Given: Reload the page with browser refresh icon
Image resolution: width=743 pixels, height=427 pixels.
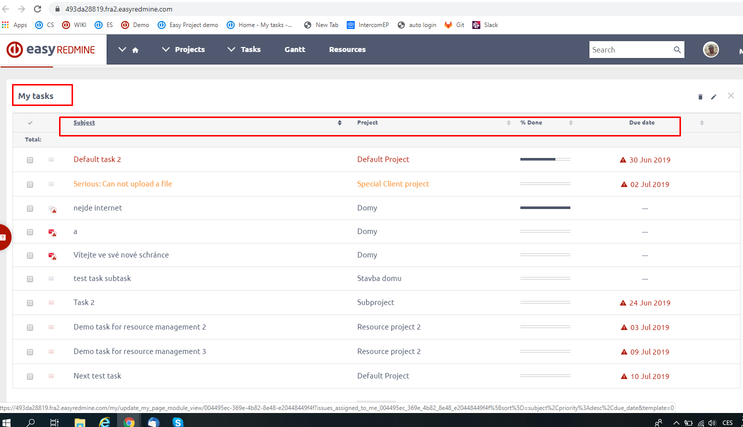Looking at the screenshot, I should click(x=38, y=9).
